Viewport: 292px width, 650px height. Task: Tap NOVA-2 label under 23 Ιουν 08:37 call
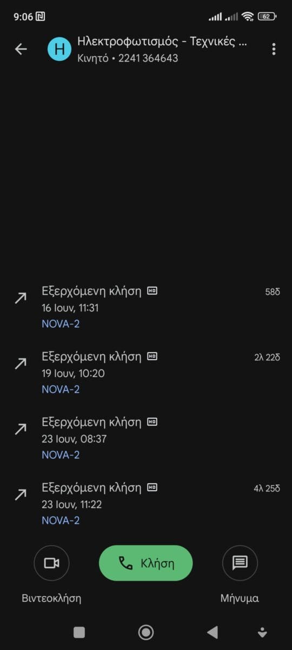tap(61, 455)
